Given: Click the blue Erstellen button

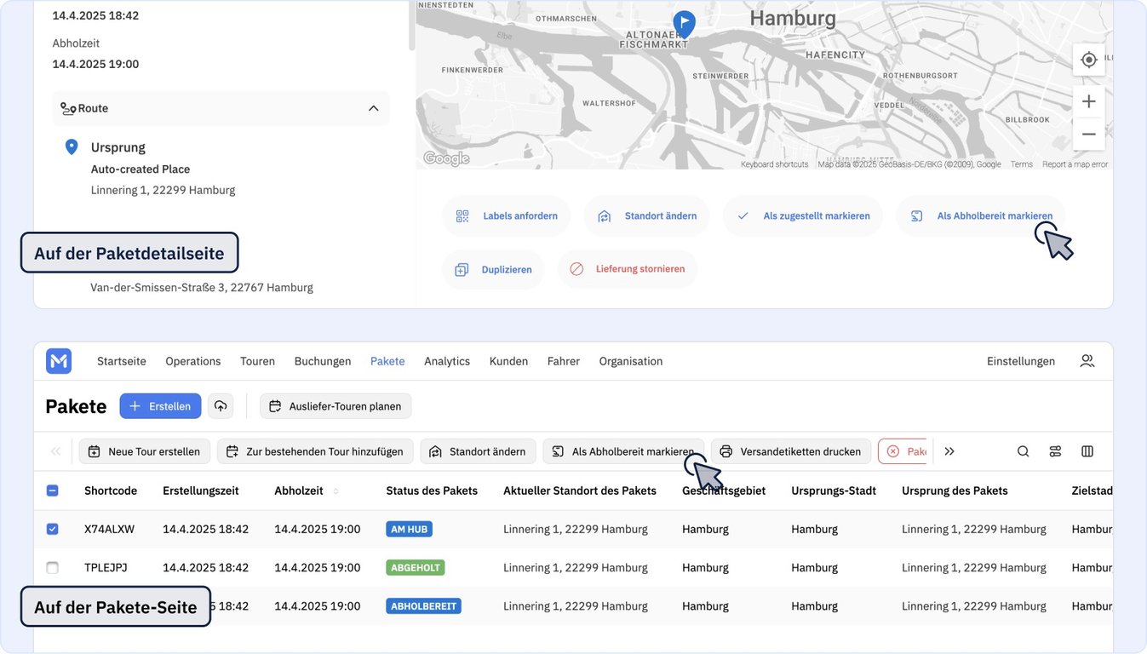Looking at the screenshot, I should 160,406.
